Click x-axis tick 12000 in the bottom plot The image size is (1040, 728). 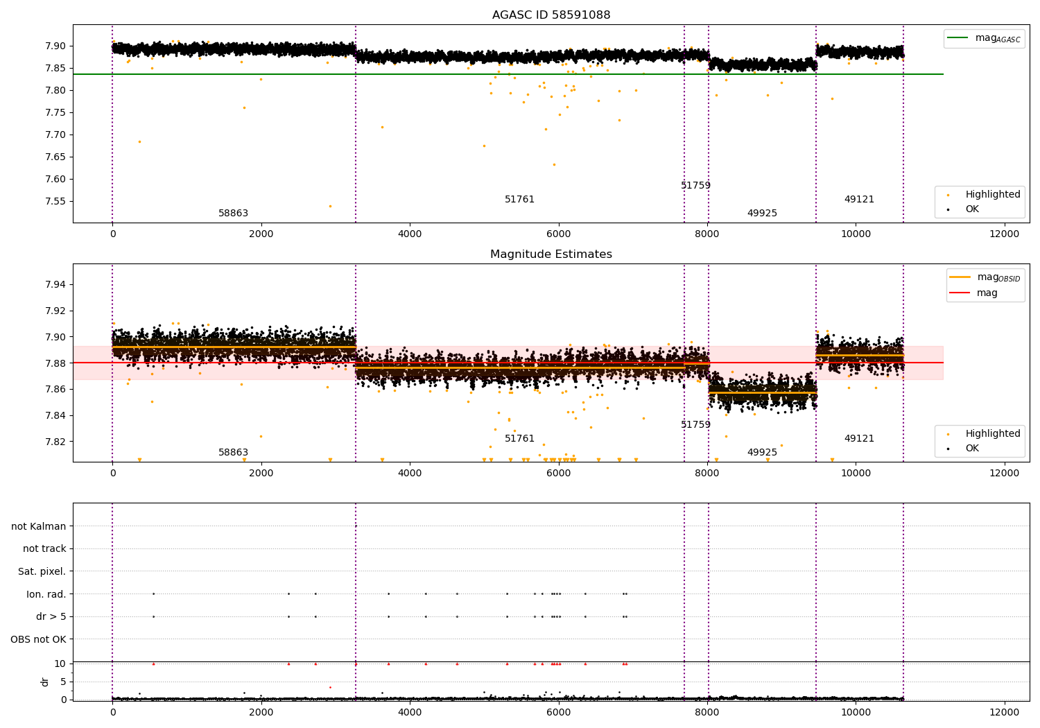point(1005,712)
